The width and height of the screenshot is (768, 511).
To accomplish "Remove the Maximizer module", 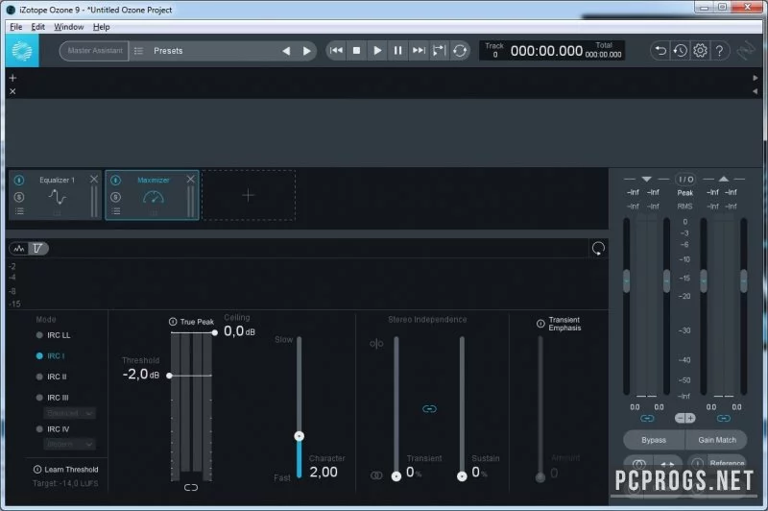I will tap(190, 180).
